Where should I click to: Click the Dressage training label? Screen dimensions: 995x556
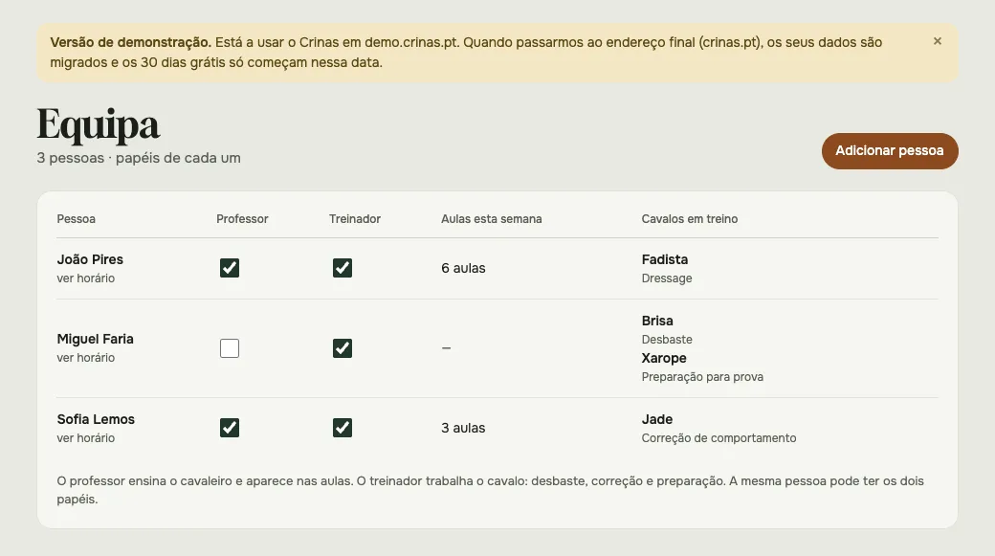pyautogui.click(x=666, y=278)
